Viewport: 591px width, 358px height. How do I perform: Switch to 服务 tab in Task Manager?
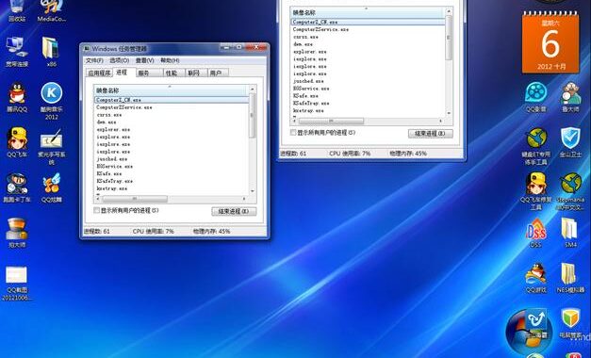149,73
